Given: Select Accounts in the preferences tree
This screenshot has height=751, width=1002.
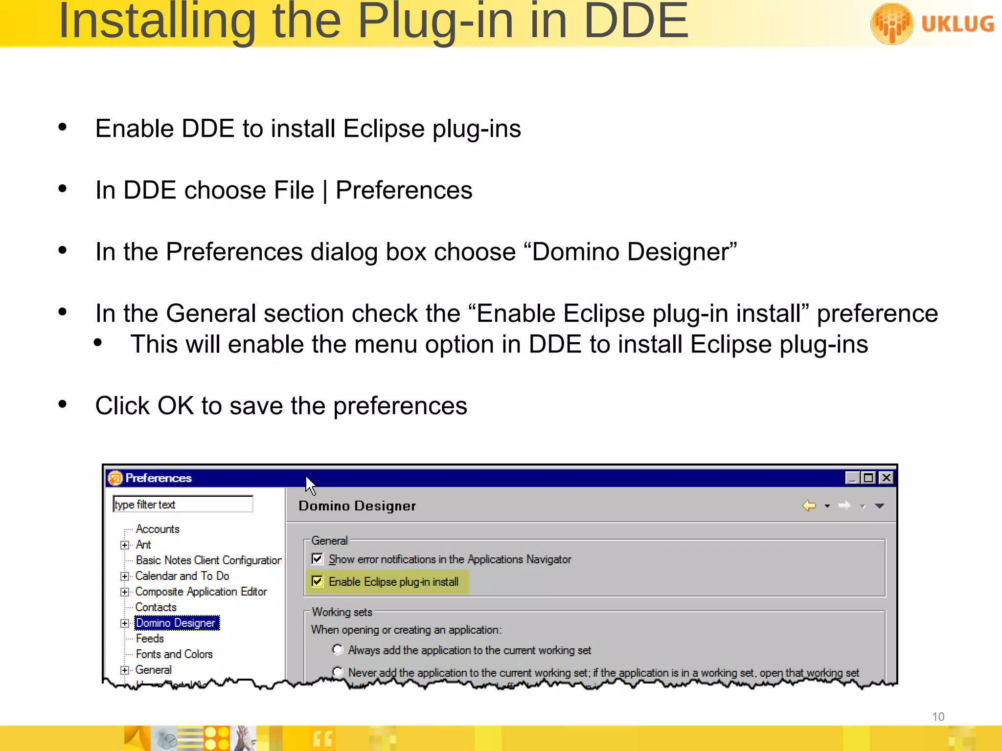Looking at the screenshot, I should (158, 529).
